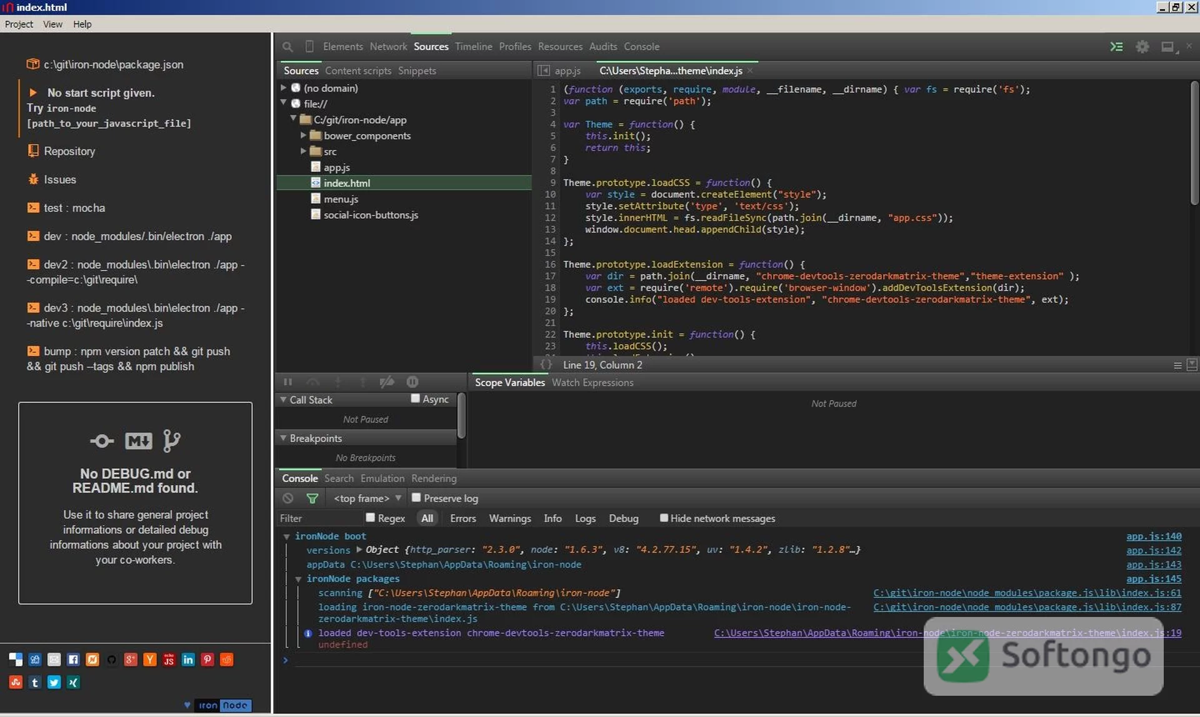Click the StumbleUpon share icon
This screenshot has height=717, width=1200.
click(16, 682)
